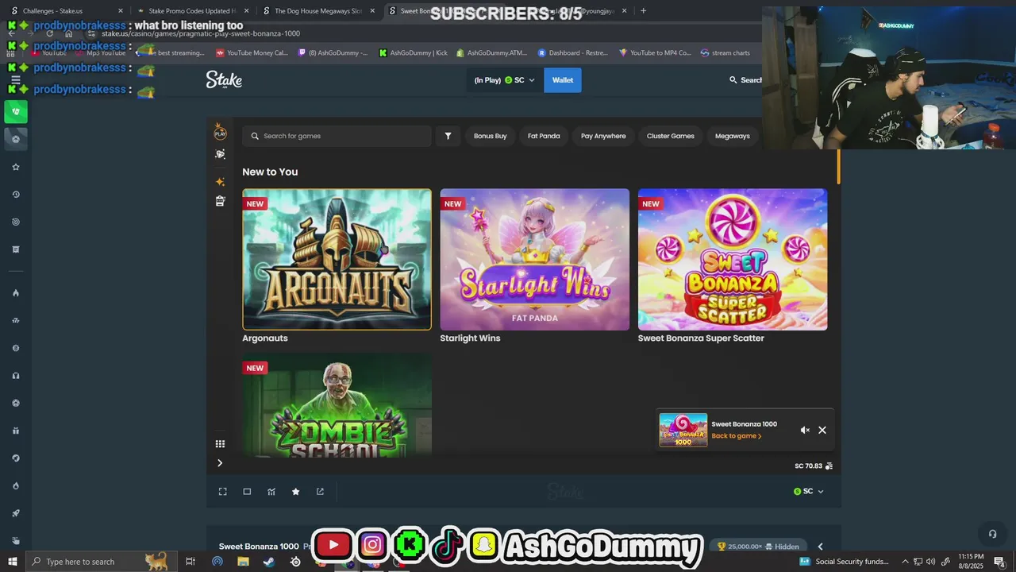Click the browser address bar URL
1016x572 pixels.
click(x=201, y=34)
